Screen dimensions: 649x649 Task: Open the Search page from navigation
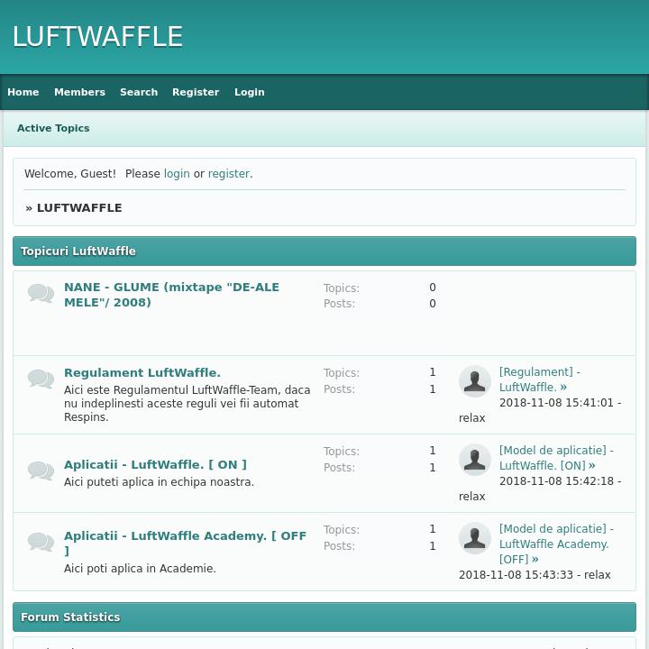click(x=139, y=92)
